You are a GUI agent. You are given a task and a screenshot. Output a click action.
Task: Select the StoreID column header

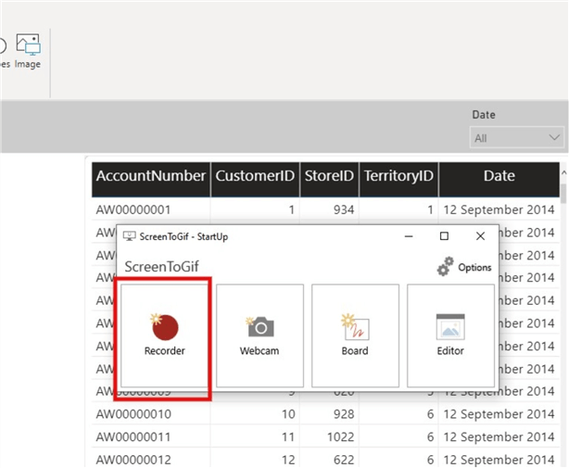click(330, 176)
